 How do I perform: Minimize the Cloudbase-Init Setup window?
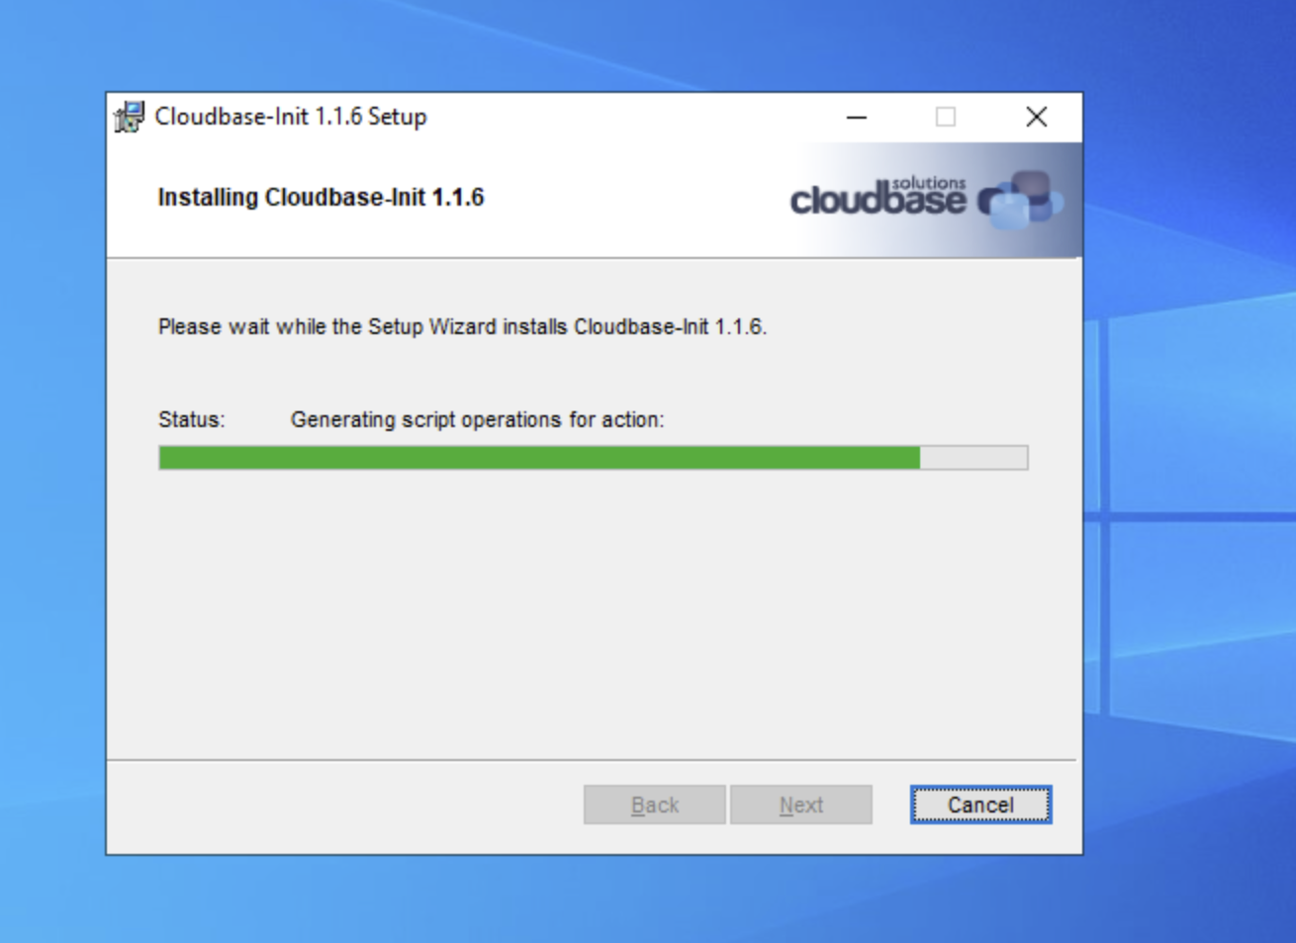pos(857,117)
